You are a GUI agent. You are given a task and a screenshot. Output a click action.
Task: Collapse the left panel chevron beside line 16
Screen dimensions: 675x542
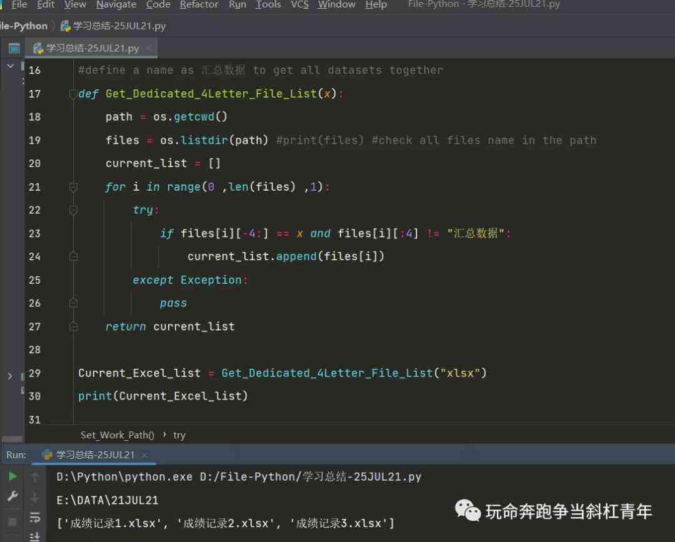(x=11, y=66)
